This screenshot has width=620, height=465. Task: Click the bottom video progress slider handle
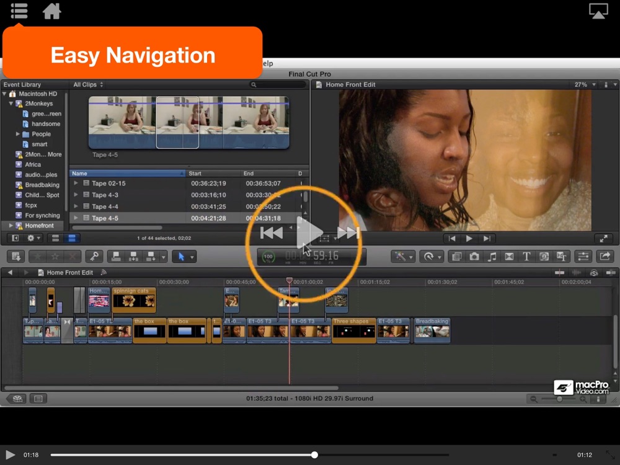(314, 455)
